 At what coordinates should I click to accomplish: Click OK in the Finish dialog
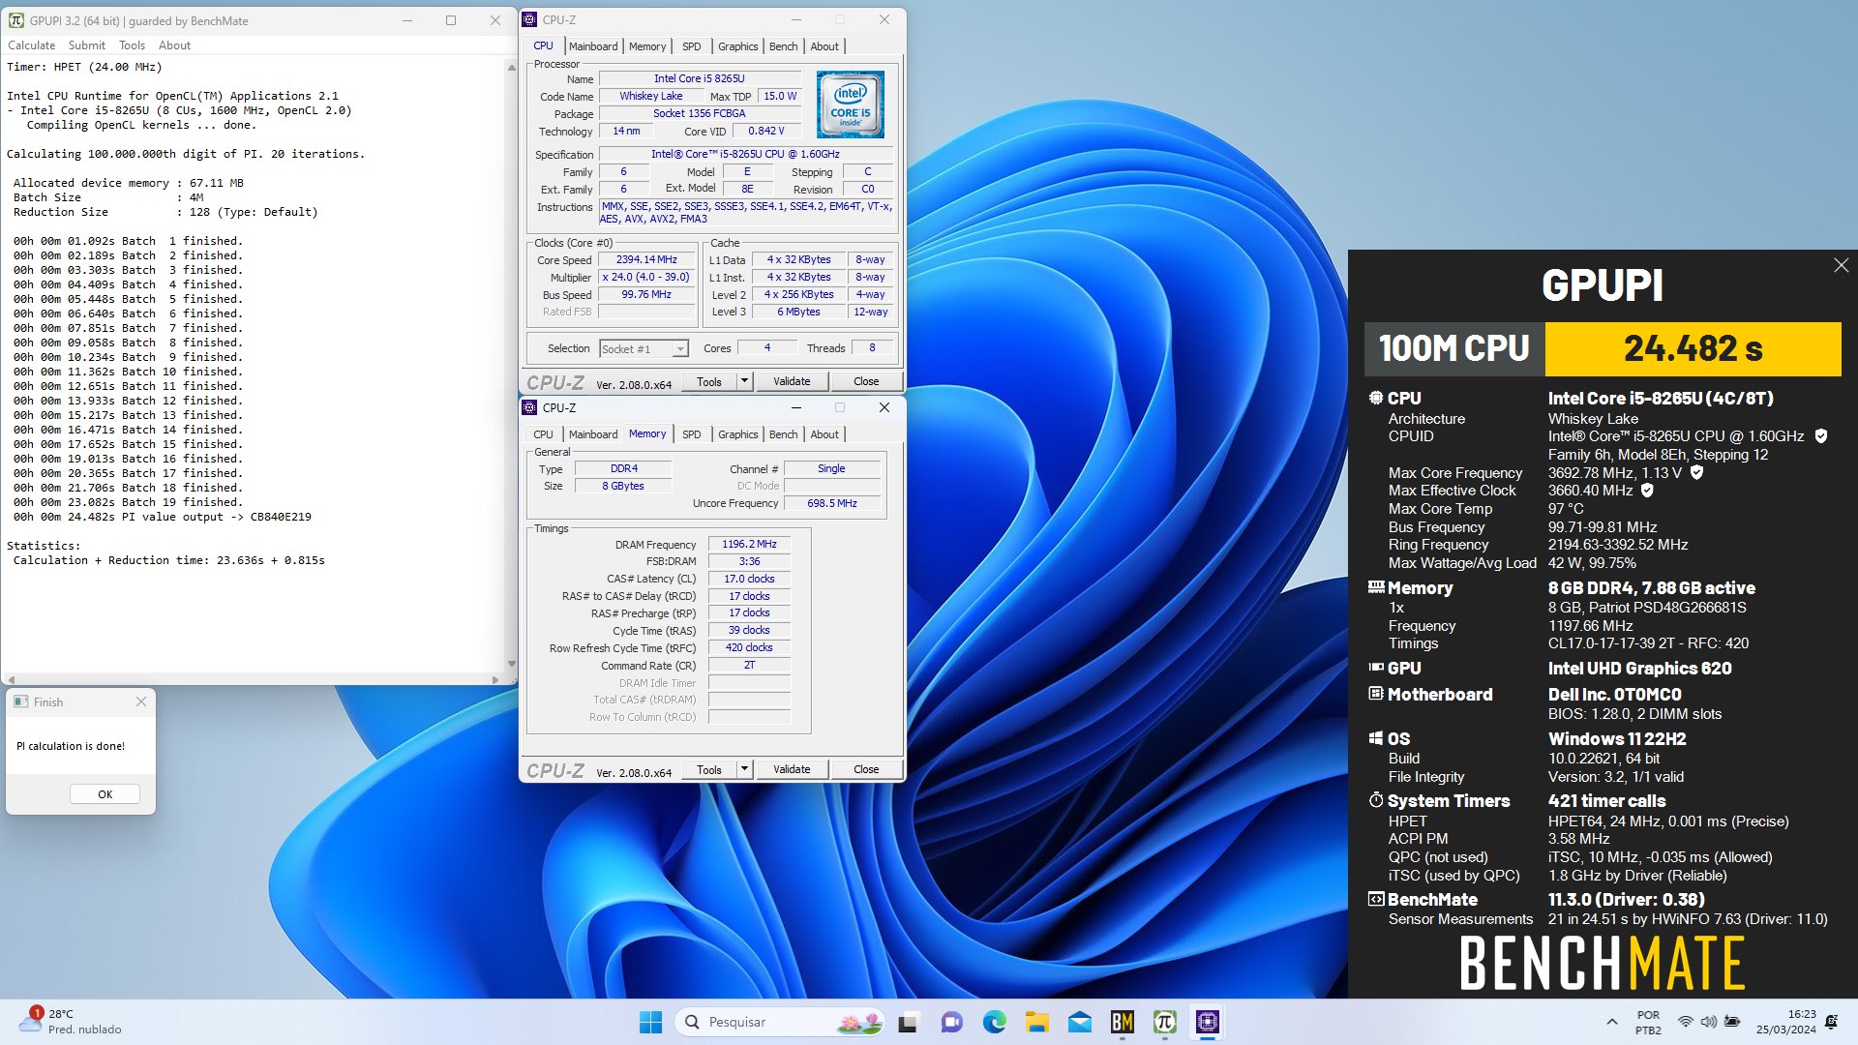click(105, 794)
